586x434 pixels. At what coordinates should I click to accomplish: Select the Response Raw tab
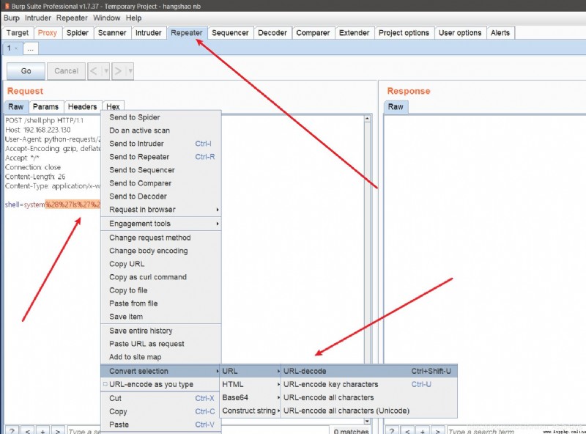coord(396,106)
